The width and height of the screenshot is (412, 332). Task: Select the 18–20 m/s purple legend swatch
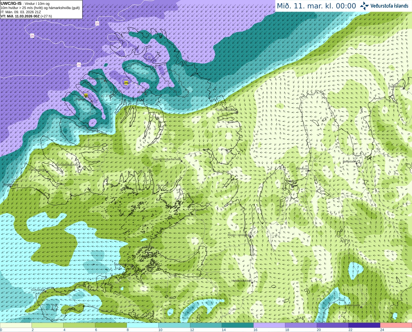pos(301,325)
